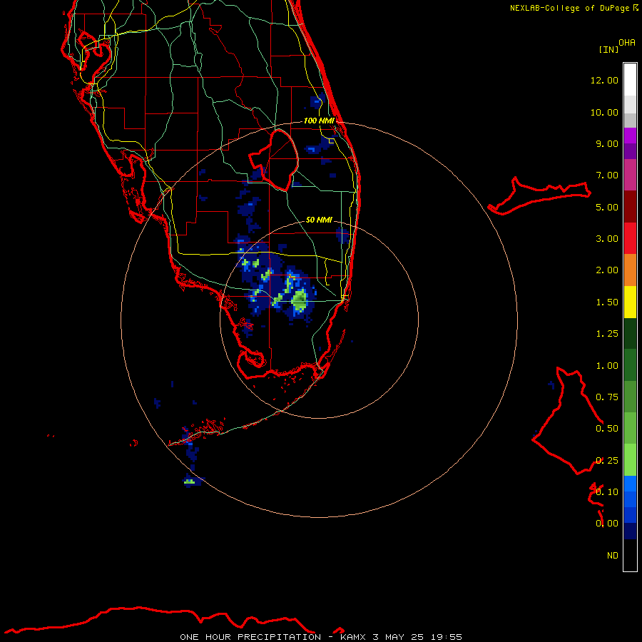Viewport: 642px width, 642px height.
Task: Select the navy swatch below 0.00
Action: [630, 531]
